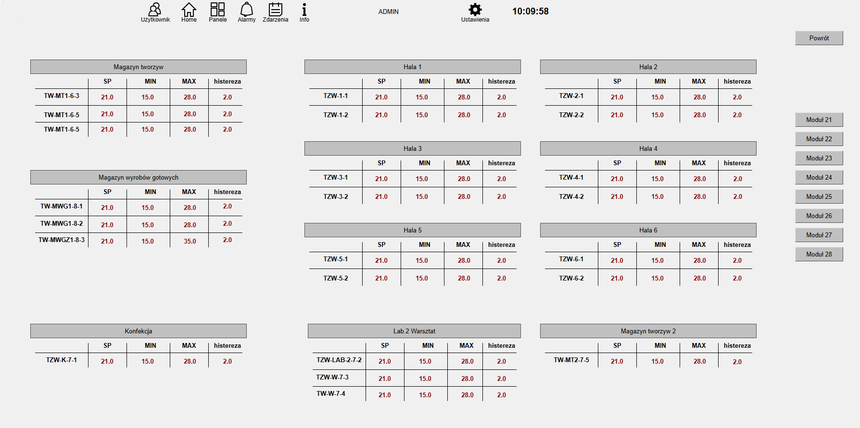860x428 pixels.
Task: Click the Info icon
Action: [304, 10]
